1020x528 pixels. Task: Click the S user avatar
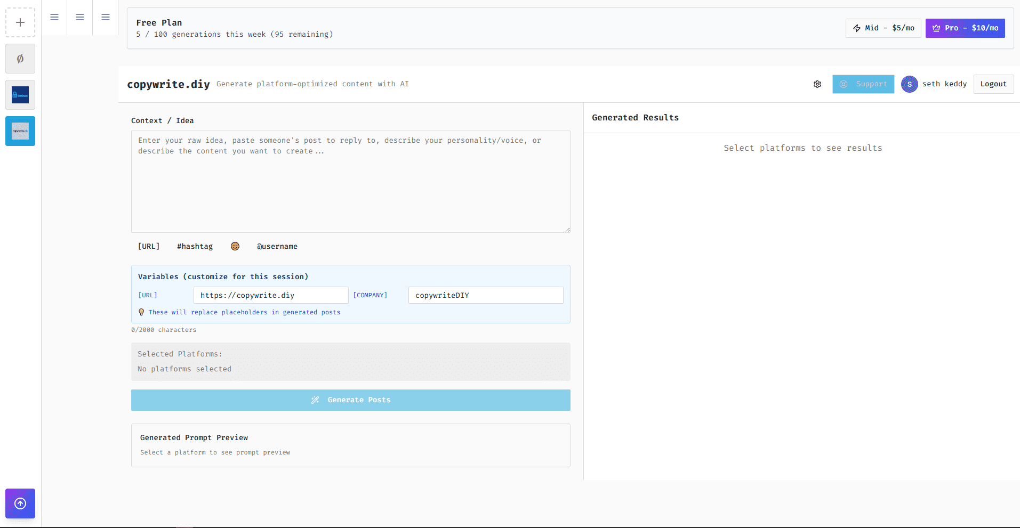(910, 84)
